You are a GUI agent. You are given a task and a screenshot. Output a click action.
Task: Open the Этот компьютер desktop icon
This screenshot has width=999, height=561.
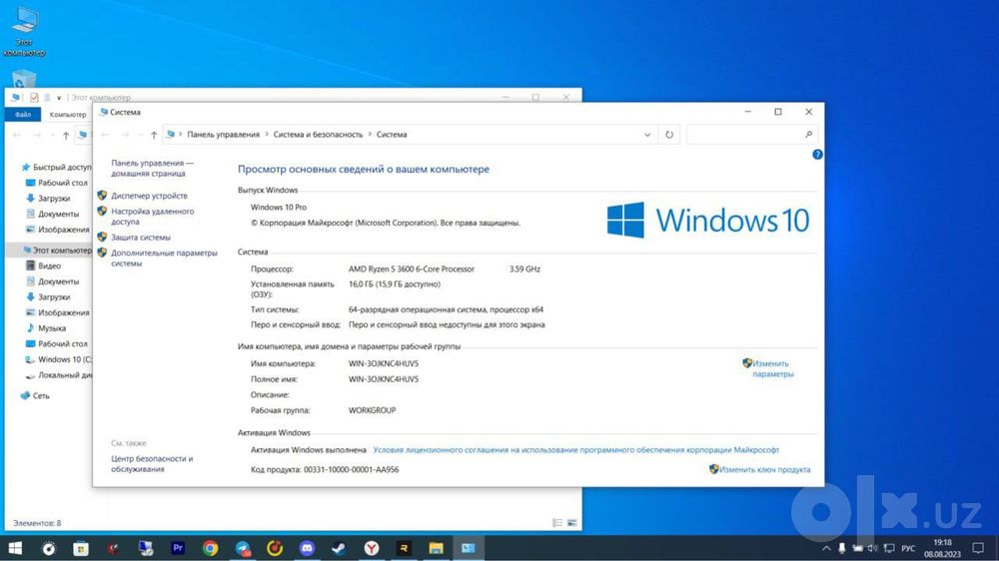click(24, 32)
